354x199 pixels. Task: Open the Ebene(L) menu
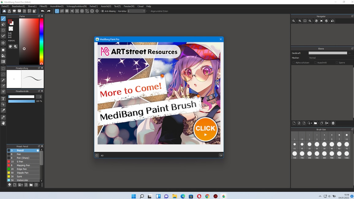pos(32,6)
